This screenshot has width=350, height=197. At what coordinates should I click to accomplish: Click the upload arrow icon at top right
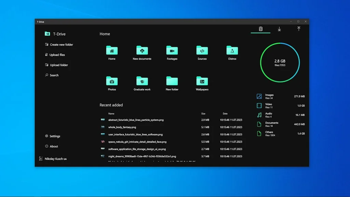tap(299, 29)
